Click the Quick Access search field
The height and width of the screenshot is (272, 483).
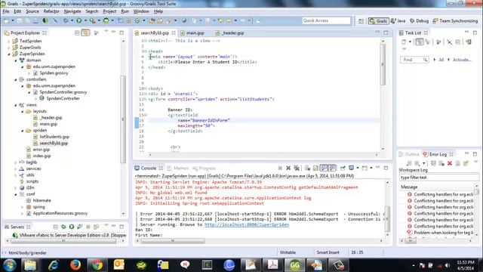326,20
